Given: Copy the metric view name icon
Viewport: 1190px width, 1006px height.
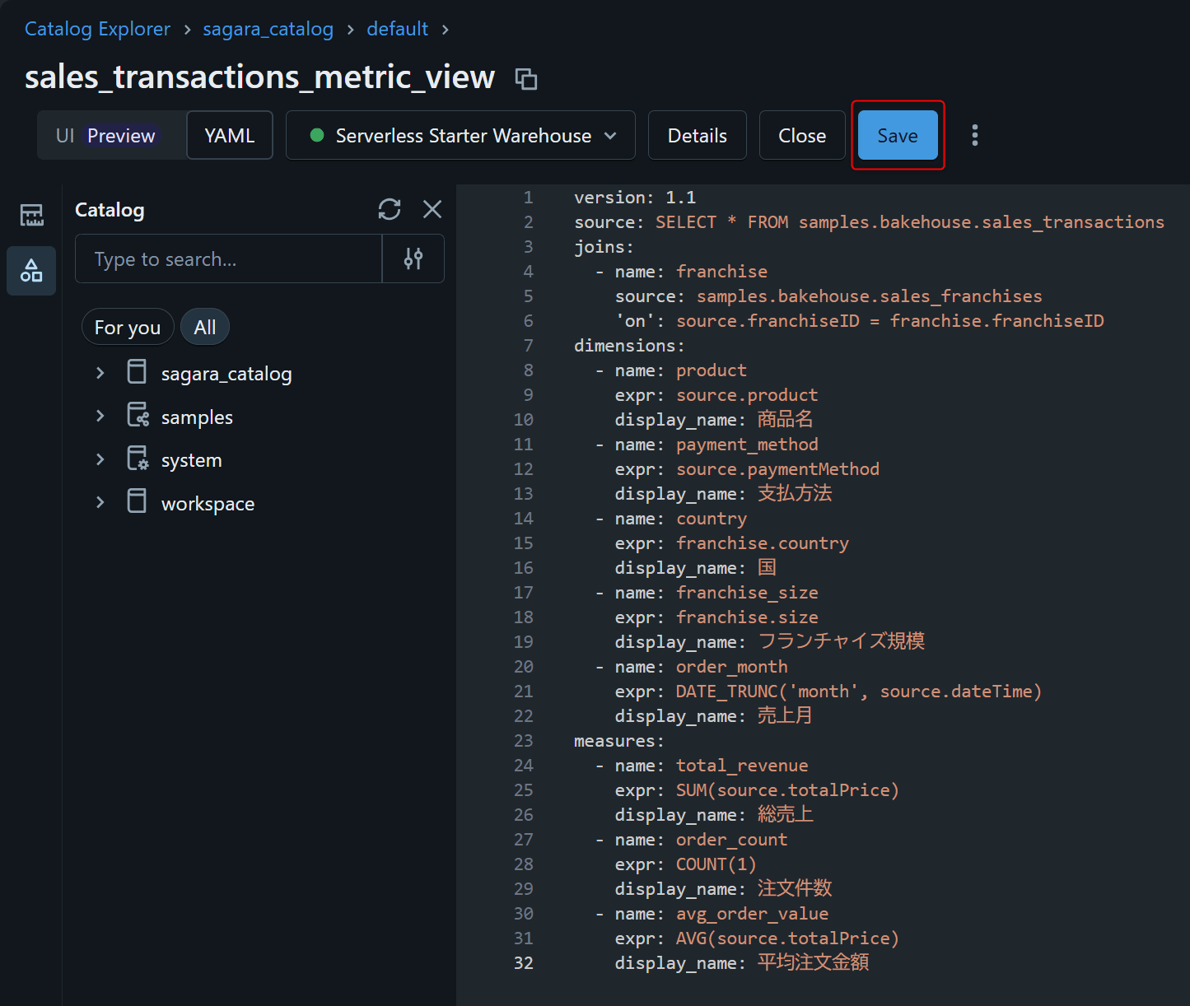Looking at the screenshot, I should click(x=525, y=79).
